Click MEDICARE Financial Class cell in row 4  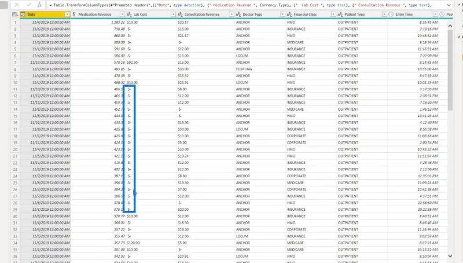pyautogui.click(x=311, y=42)
